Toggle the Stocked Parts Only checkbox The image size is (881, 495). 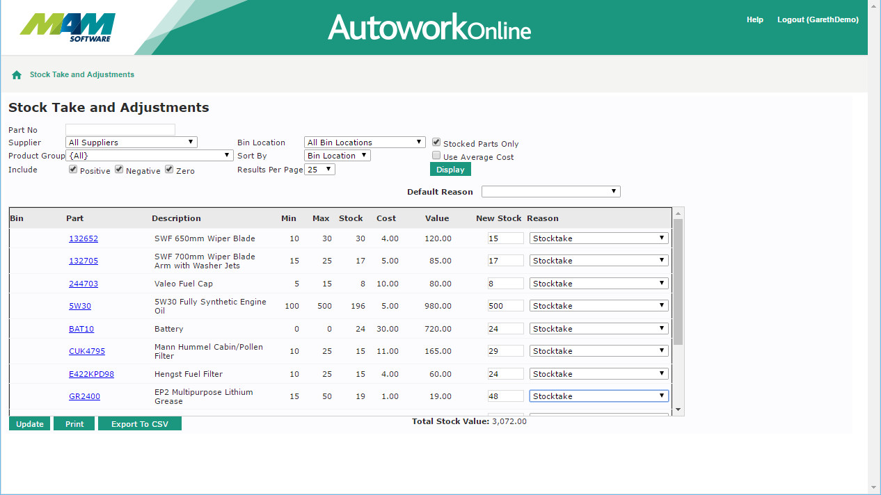click(x=436, y=143)
